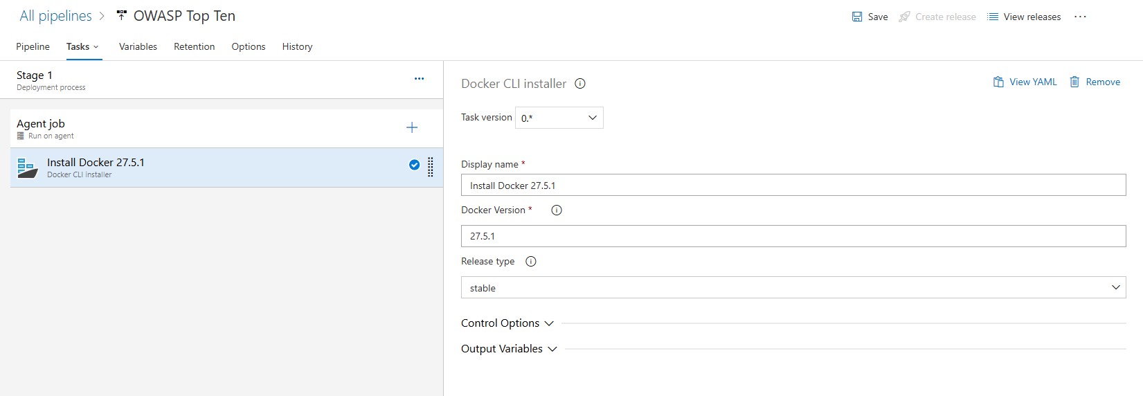View the History tab
The width and height of the screenshot is (1143, 396).
[x=297, y=46]
